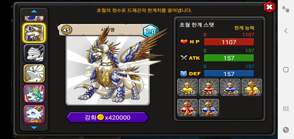Screen dimensions: 294x139
Task: Click the red HP bar showing 1107
Action: (229, 42)
